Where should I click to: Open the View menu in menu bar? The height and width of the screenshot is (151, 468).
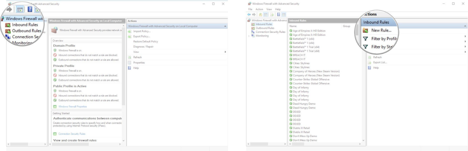coord(269,9)
